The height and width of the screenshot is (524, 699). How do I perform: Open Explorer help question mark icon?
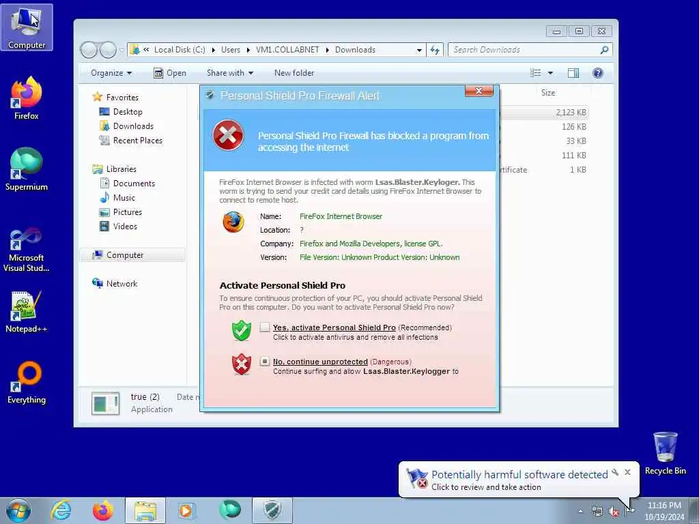598,73
